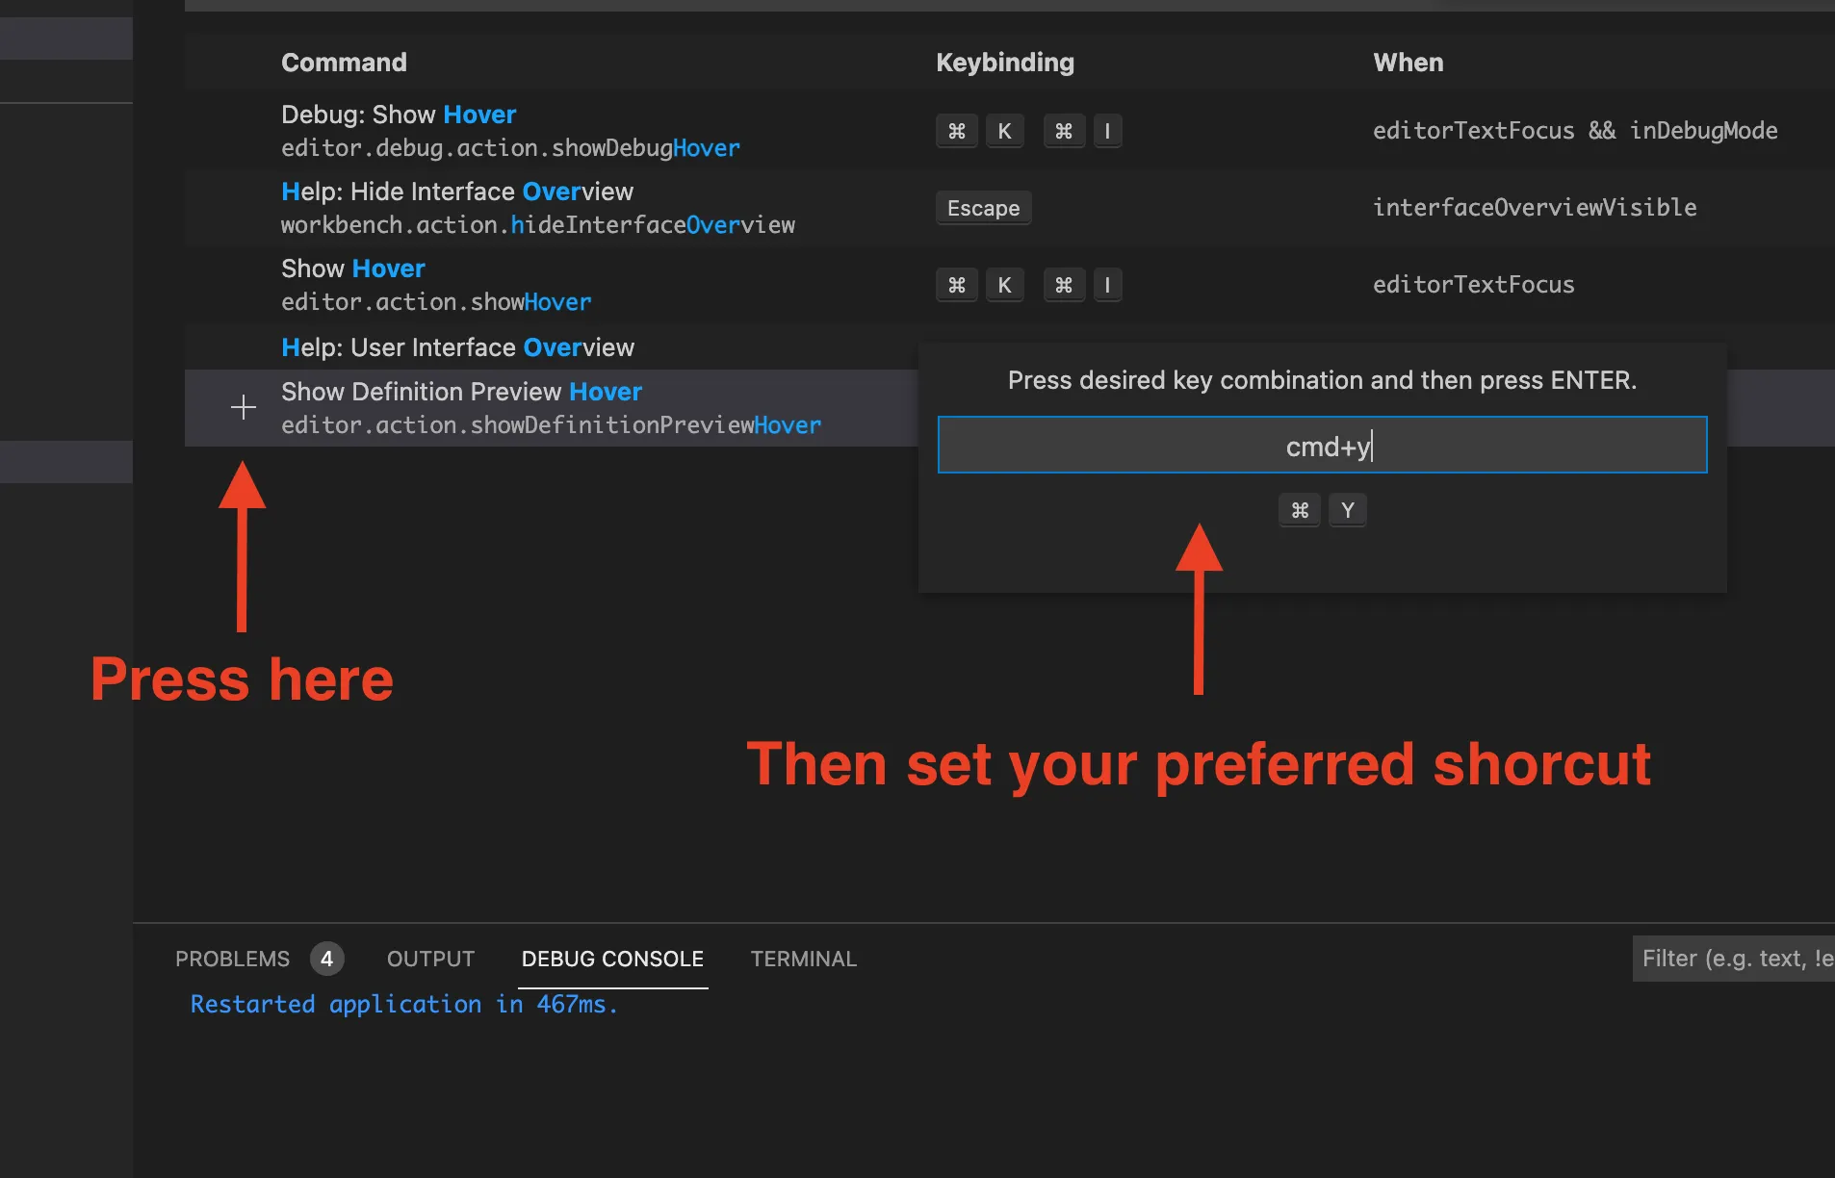Focus the key combination input showing cmd+y
This screenshot has width=1835, height=1178.
[1322, 445]
